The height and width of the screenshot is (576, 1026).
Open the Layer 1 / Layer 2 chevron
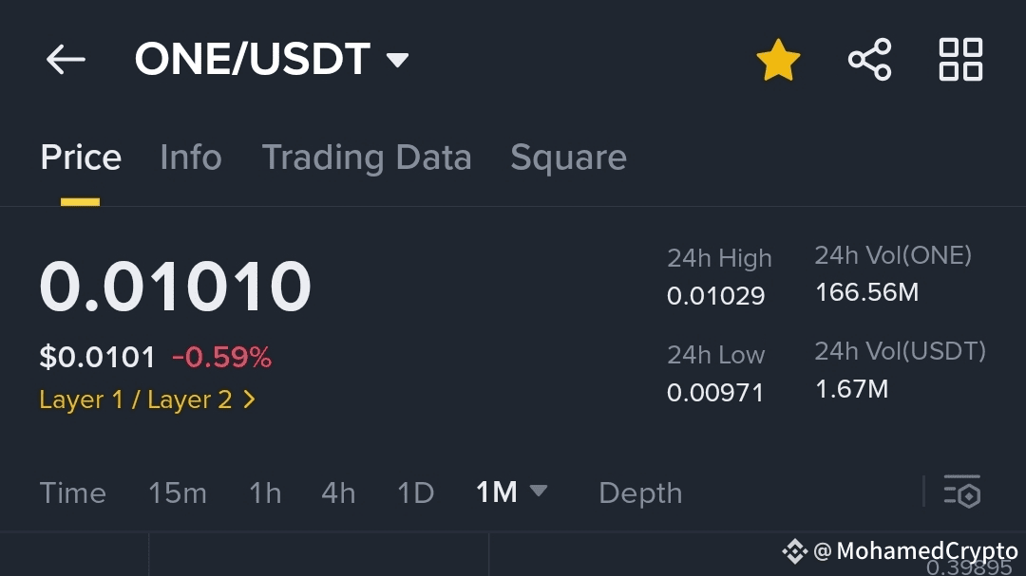tap(249, 399)
